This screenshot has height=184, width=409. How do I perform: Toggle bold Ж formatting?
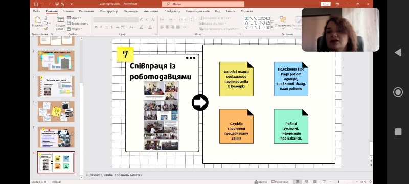[96, 27]
